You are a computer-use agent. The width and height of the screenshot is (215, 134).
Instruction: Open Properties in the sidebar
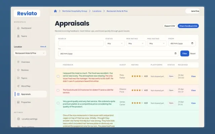[x=31, y=102]
